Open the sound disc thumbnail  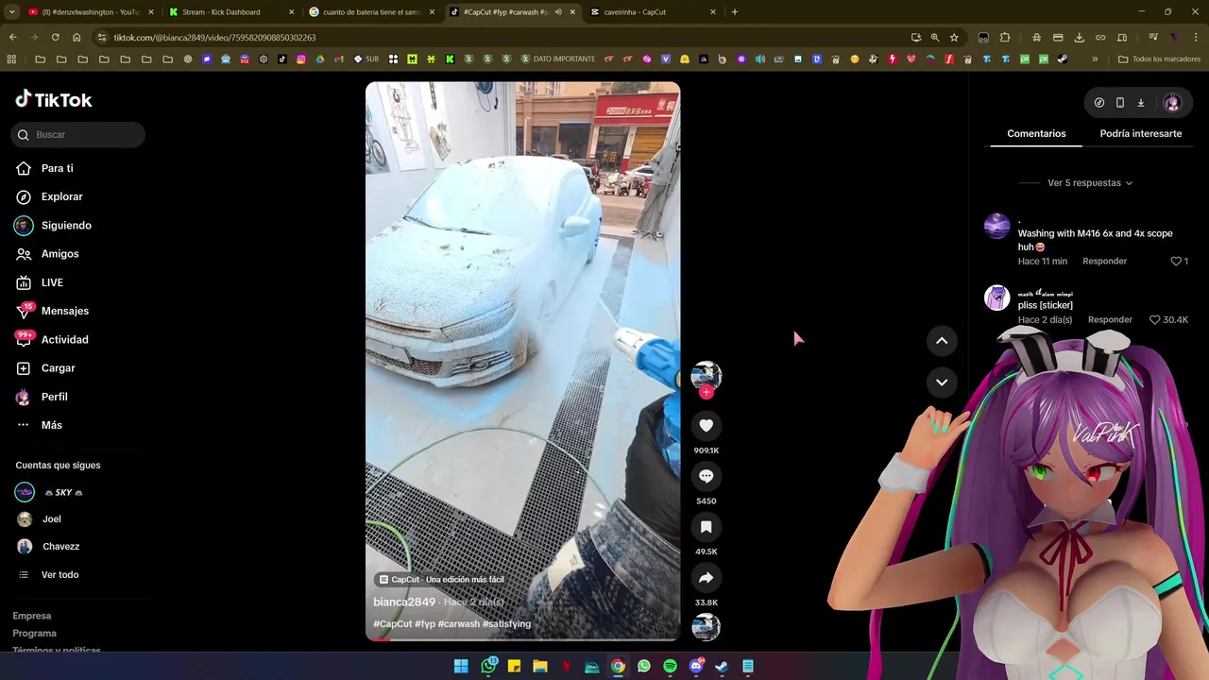click(706, 627)
